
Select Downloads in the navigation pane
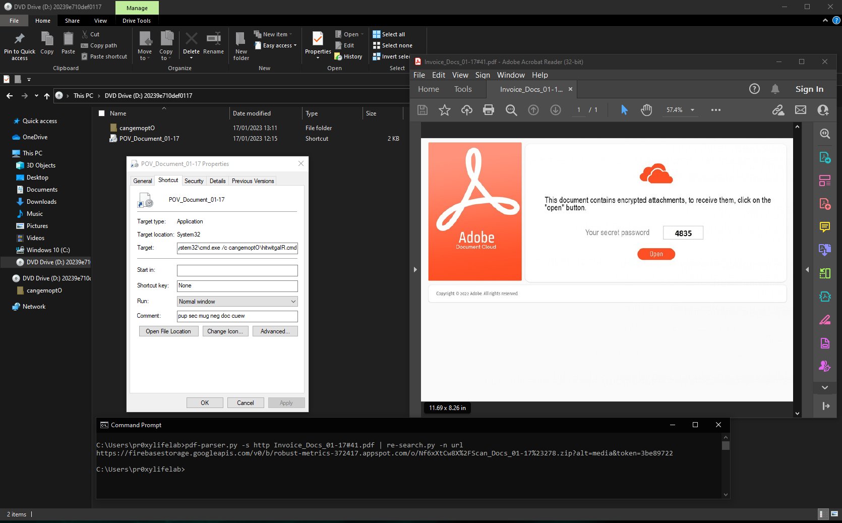click(x=41, y=202)
